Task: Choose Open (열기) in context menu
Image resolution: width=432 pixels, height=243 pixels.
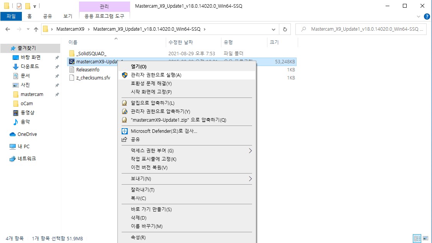Action: coord(187,66)
